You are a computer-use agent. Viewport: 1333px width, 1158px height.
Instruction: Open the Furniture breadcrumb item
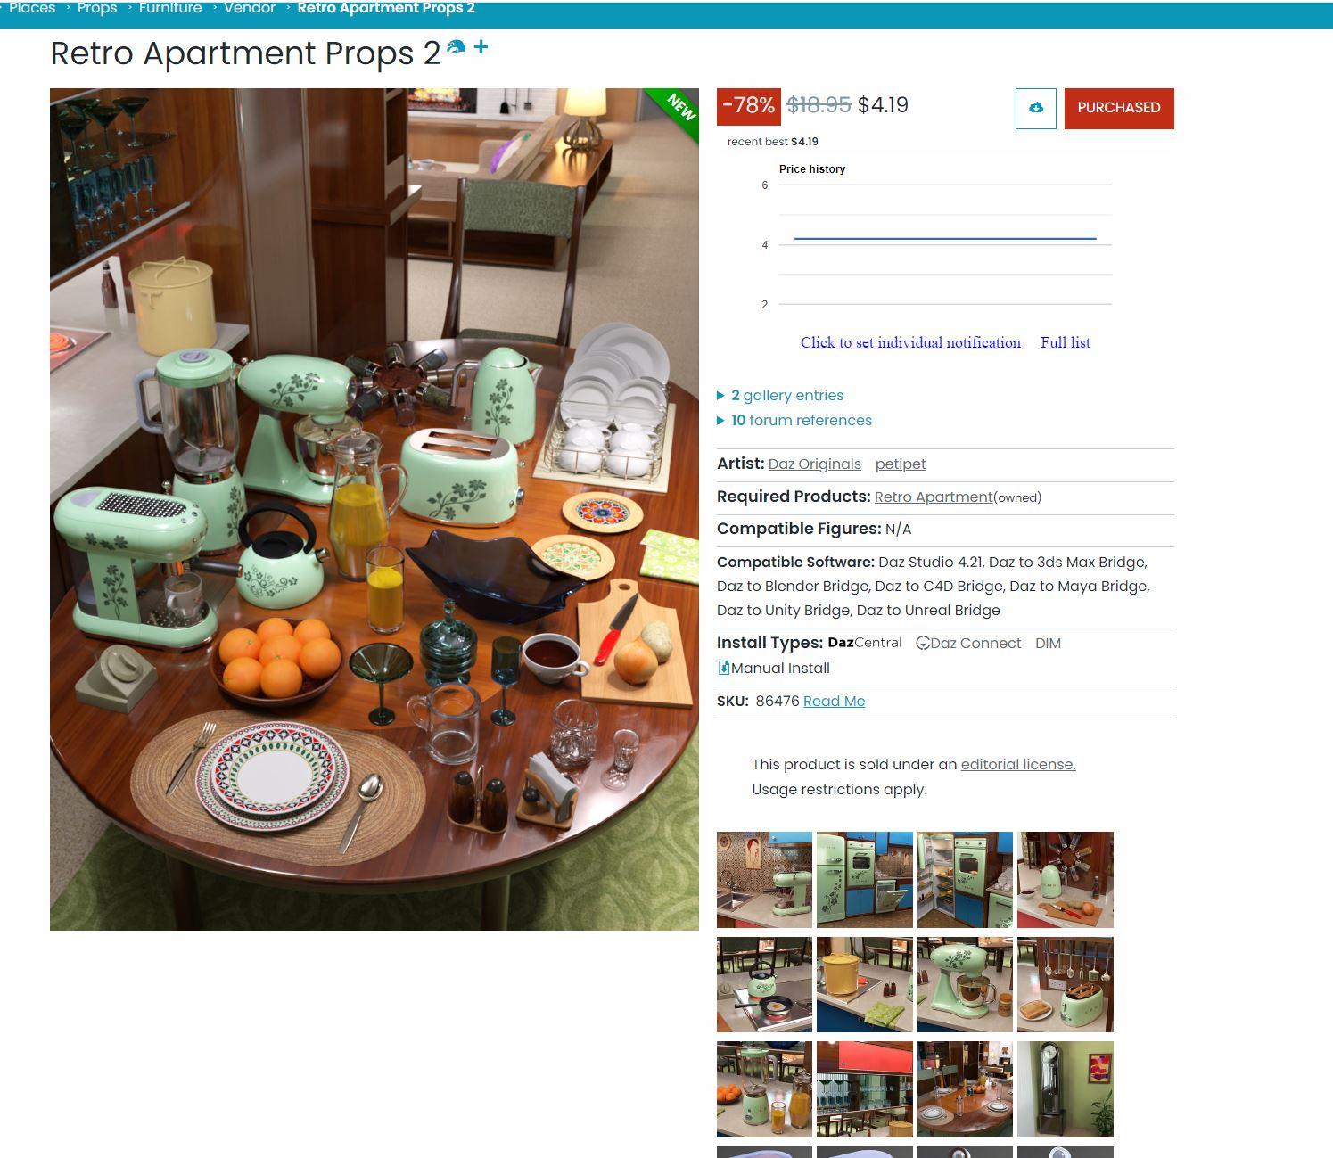tap(169, 8)
